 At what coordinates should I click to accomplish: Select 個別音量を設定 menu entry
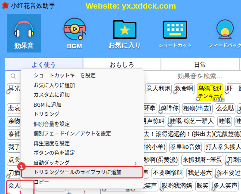pos(82,124)
